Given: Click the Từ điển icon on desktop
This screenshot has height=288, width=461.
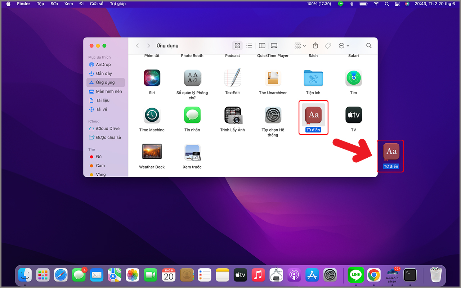Looking at the screenshot, I should [x=391, y=152].
